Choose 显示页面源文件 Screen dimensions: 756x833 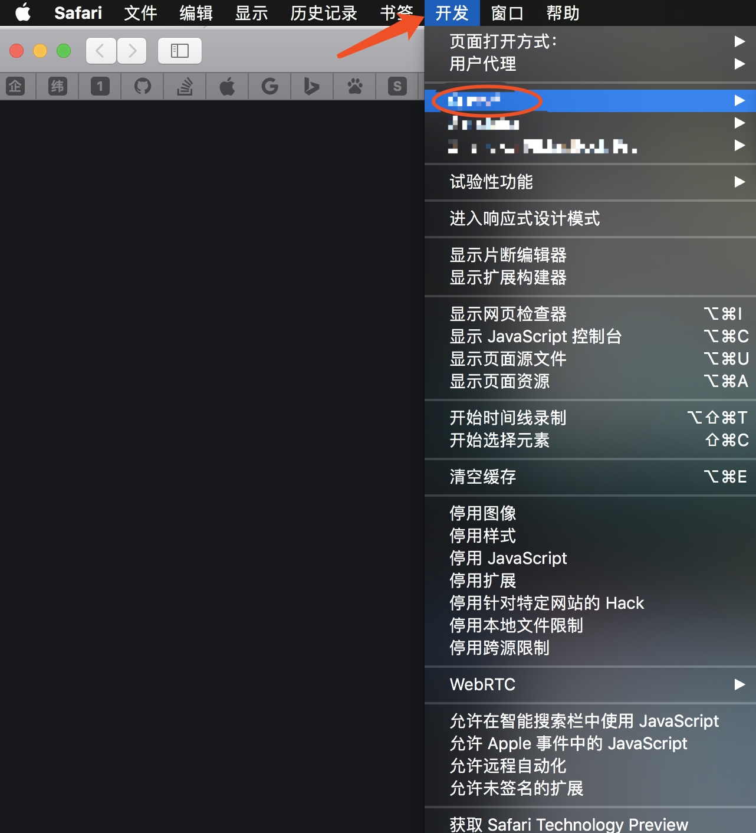coord(590,359)
